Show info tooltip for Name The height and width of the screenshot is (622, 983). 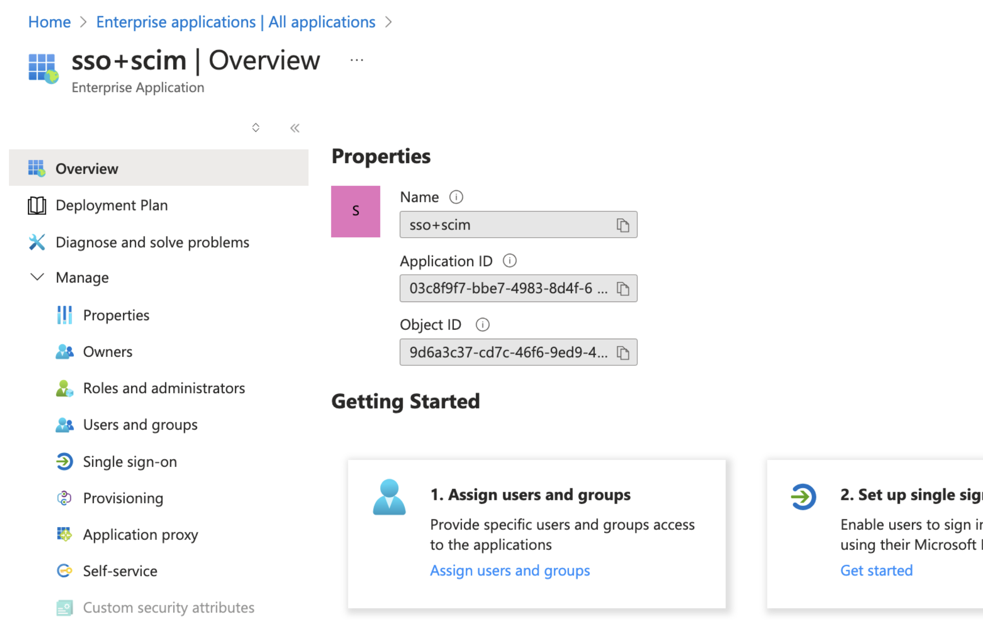pyautogui.click(x=456, y=197)
